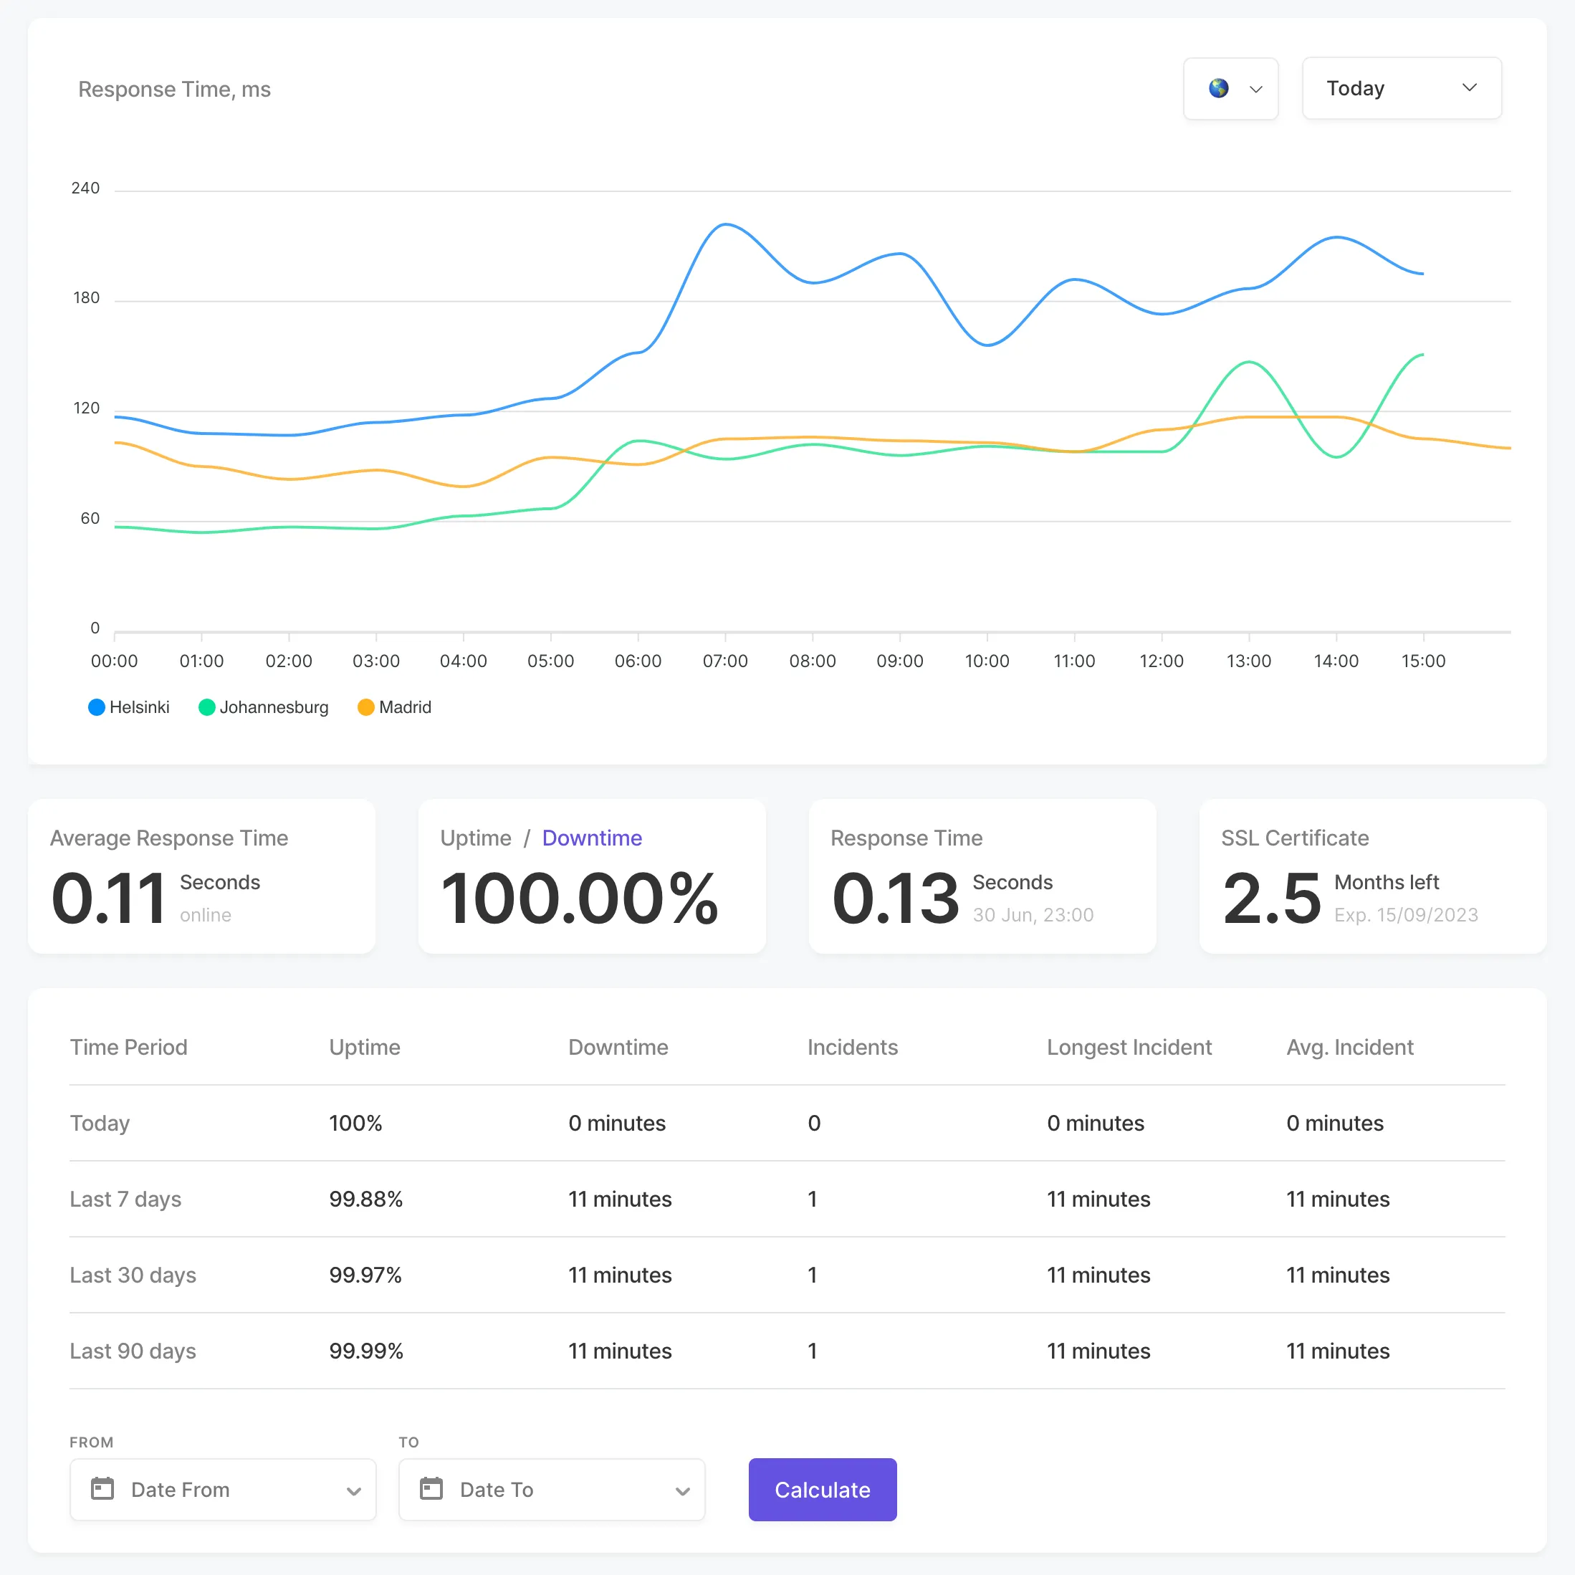Click the globe icon in region selector
1575x1575 pixels.
click(x=1218, y=88)
